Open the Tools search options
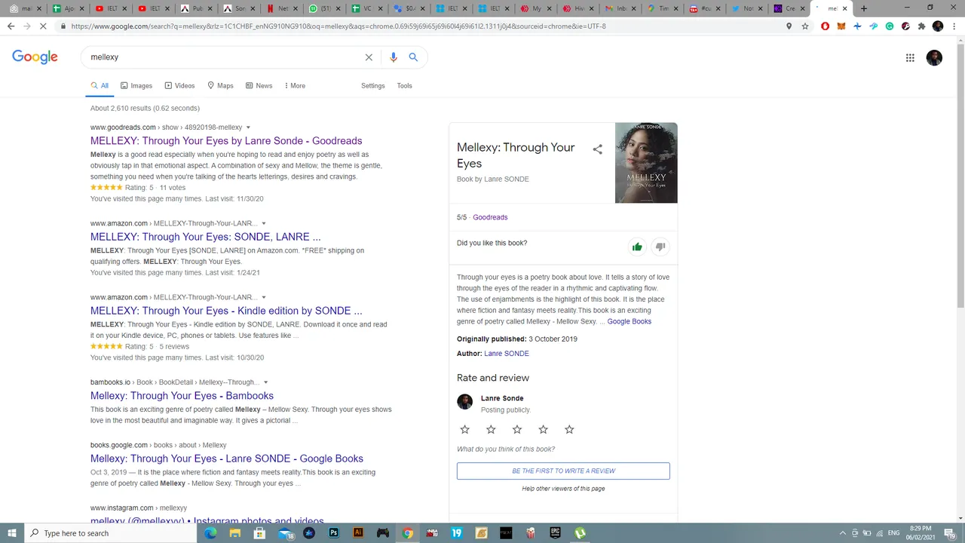 [x=405, y=85]
